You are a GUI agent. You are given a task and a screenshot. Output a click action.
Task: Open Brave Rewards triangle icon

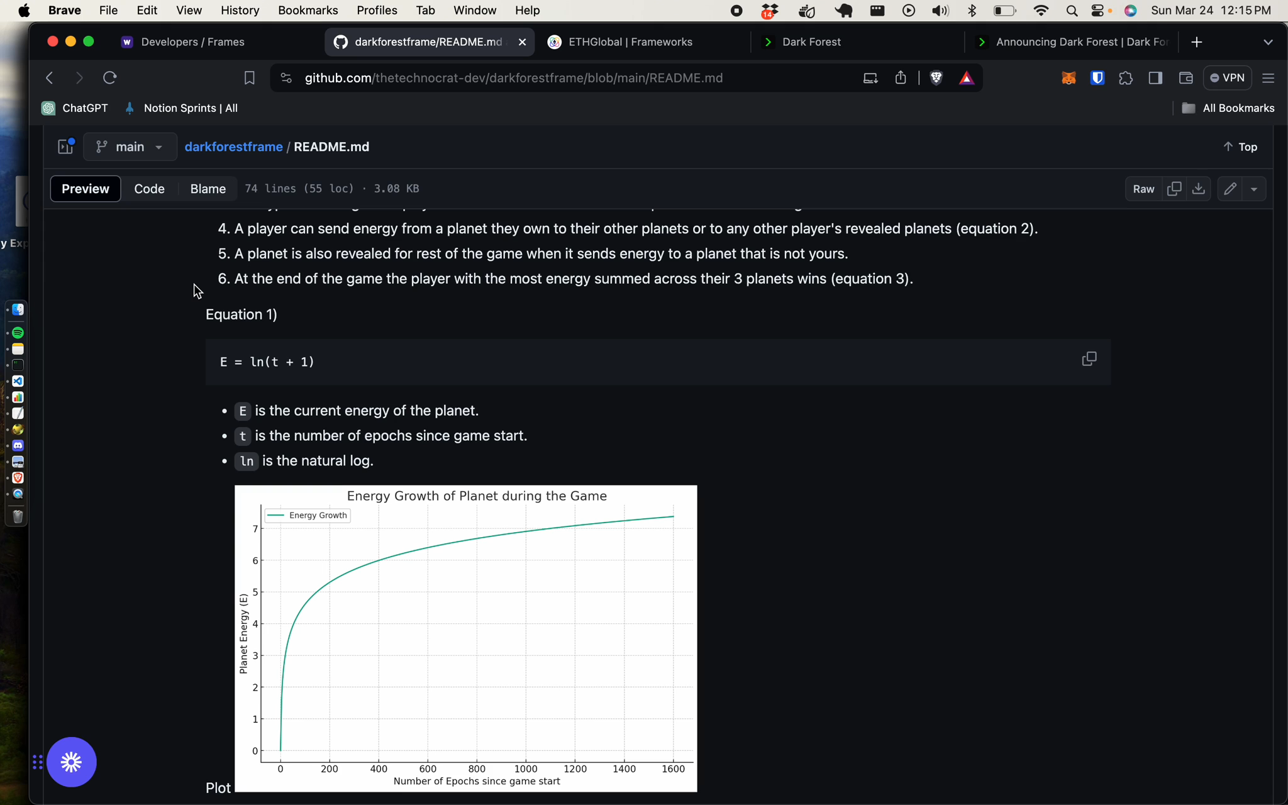point(967,78)
